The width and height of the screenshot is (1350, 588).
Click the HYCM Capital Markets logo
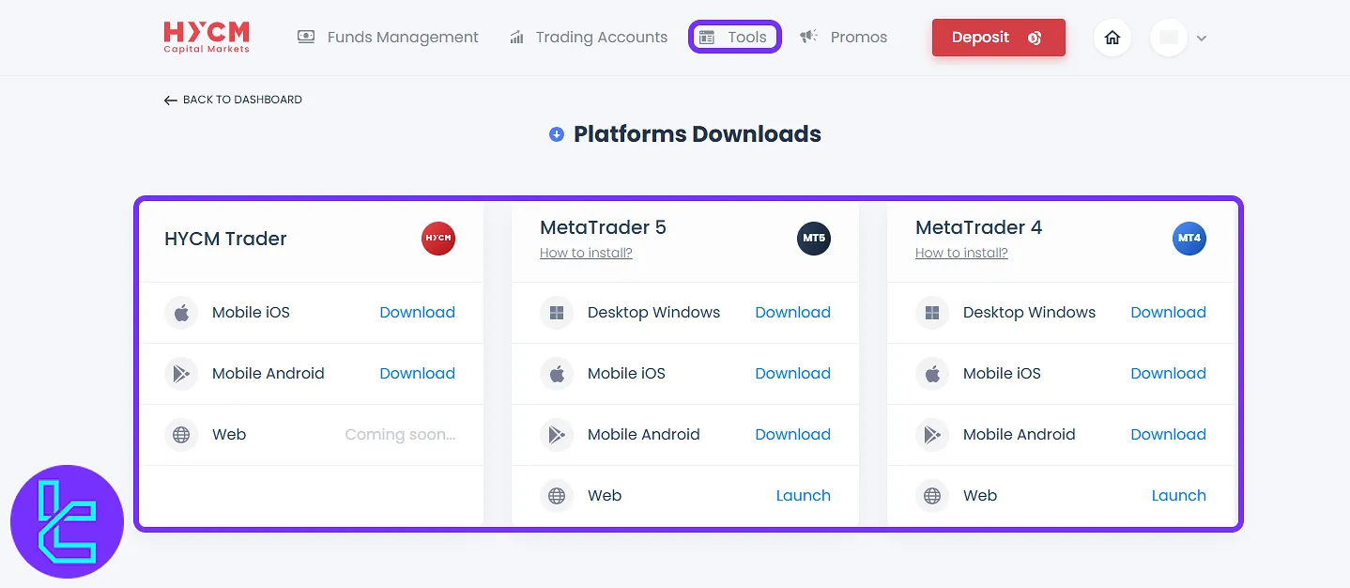point(207,38)
